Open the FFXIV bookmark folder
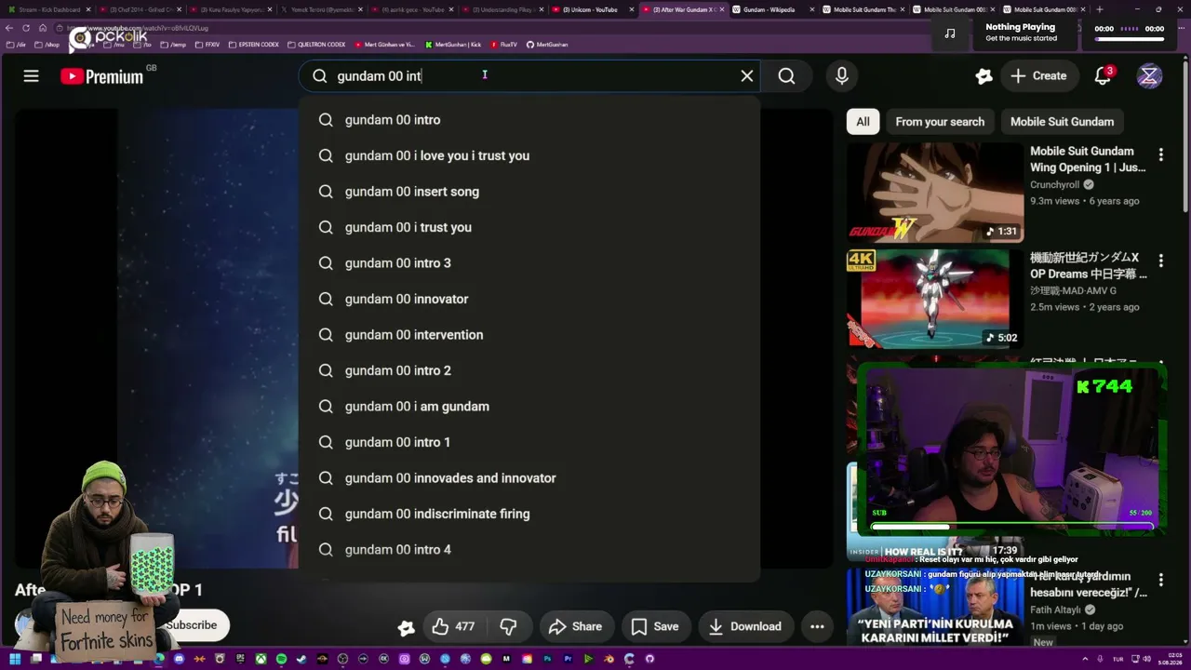Image resolution: width=1191 pixels, height=670 pixels. (207, 45)
